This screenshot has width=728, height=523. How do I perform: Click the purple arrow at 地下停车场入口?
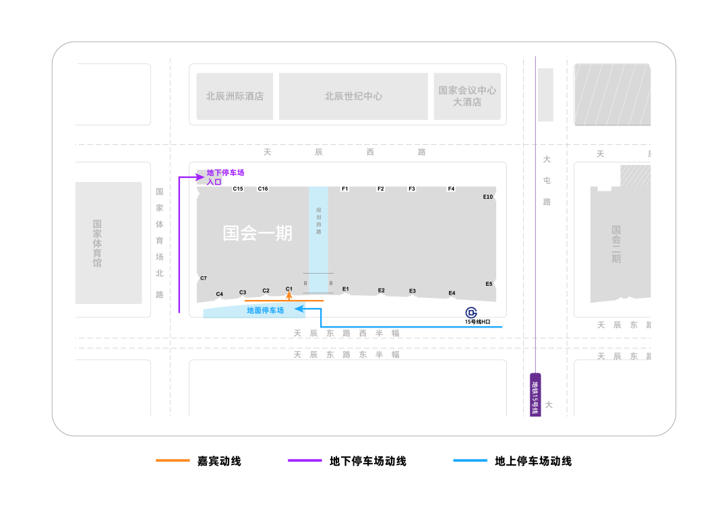click(200, 177)
